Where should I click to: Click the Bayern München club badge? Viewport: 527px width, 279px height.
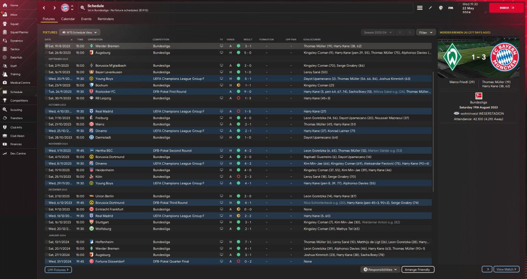tap(65, 8)
